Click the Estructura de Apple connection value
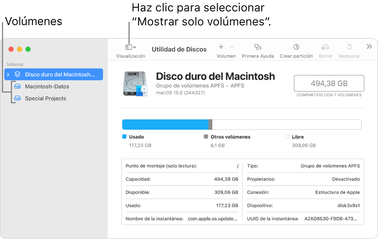The height and width of the screenshot is (239, 378). click(x=337, y=192)
